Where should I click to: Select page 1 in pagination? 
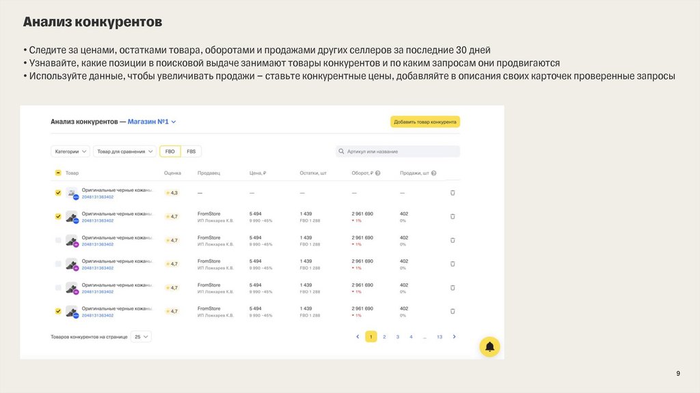click(371, 336)
